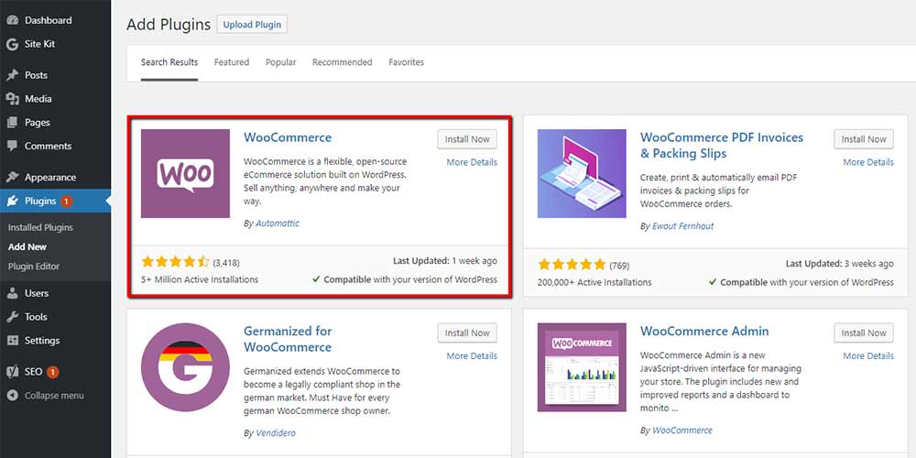Click Germanized for WooCommerce title
Image resolution: width=916 pixels, height=458 pixels.
coord(288,339)
